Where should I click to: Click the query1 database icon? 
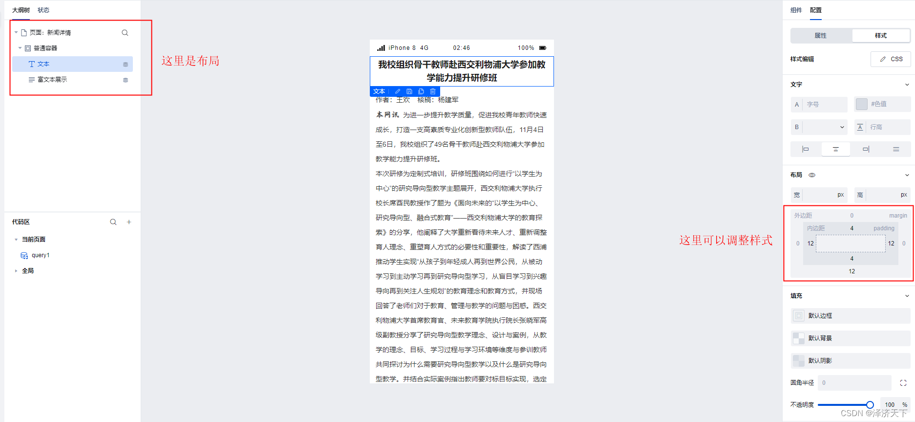[24, 255]
